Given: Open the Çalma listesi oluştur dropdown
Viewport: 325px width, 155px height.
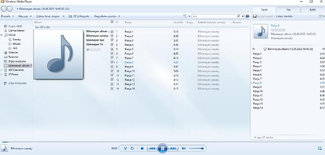Looking at the screenshot, I should point(50,16).
